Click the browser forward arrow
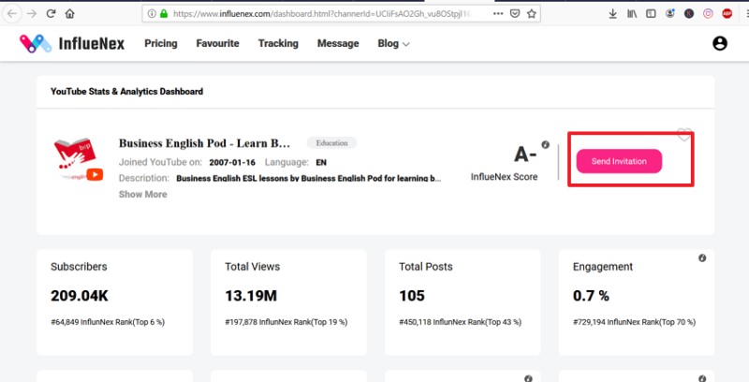This screenshot has width=749, height=382. click(x=32, y=13)
